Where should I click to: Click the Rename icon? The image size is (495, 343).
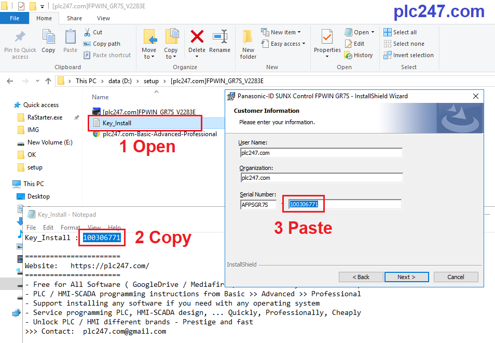coord(220,37)
